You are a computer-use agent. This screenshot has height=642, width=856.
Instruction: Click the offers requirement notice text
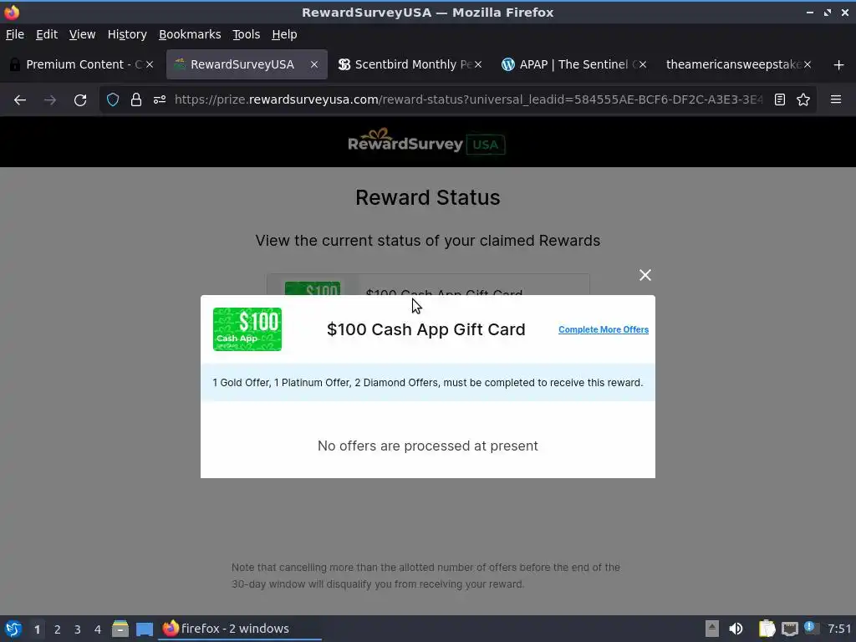click(x=428, y=383)
